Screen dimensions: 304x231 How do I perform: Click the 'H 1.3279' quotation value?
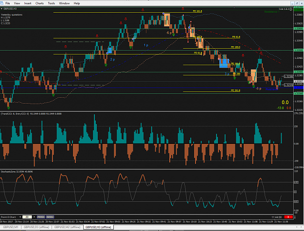(5, 18)
